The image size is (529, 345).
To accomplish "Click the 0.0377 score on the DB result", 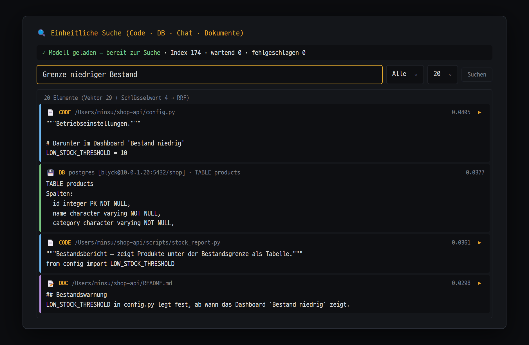I will coord(475,173).
